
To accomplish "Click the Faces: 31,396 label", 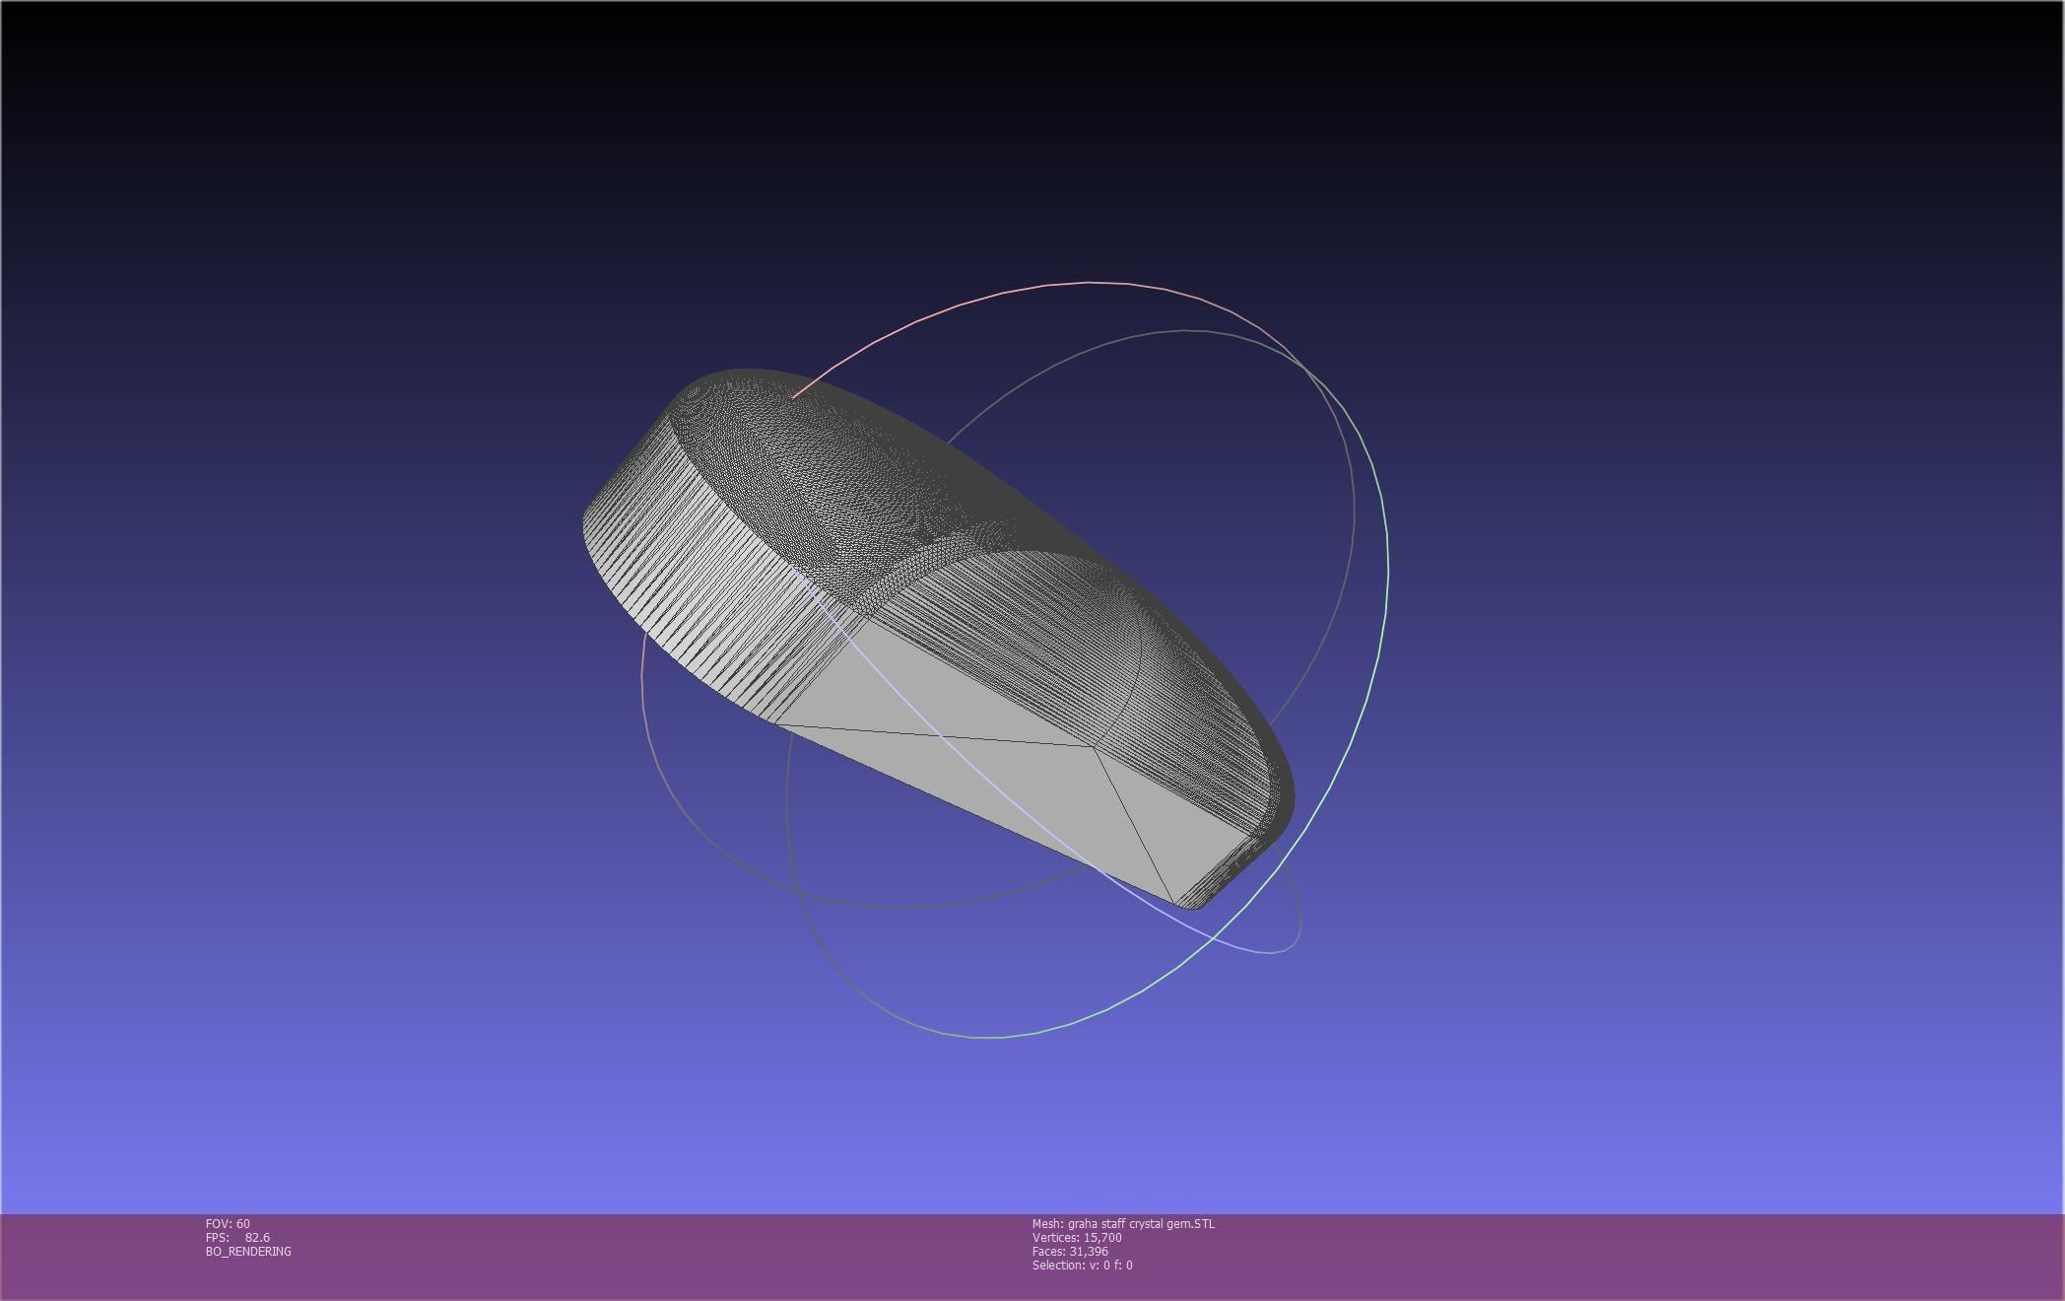I will click(x=1069, y=1251).
